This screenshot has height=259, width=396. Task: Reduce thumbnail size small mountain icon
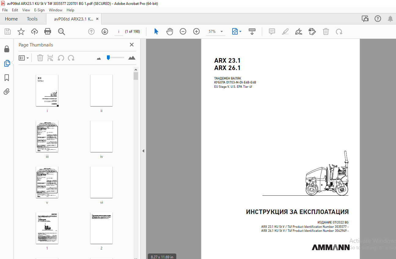click(99, 58)
